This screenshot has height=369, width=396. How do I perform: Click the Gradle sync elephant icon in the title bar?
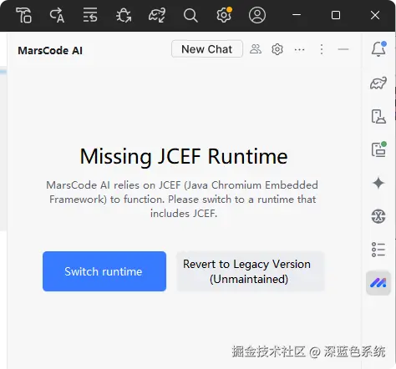tap(157, 15)
